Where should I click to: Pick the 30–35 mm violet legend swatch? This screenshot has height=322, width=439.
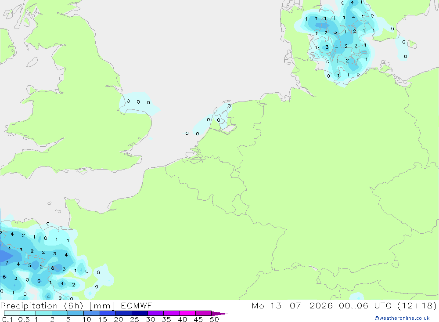[156, 313]
